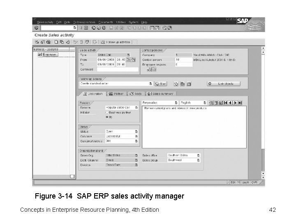
Task: Click the magnifier icon in text editor toolbar
Action: click(x=211, y=103)
